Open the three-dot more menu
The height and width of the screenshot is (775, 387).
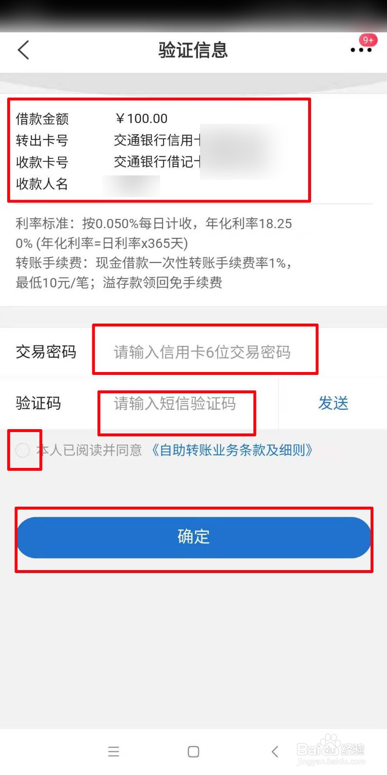click(x=361, y=50)
